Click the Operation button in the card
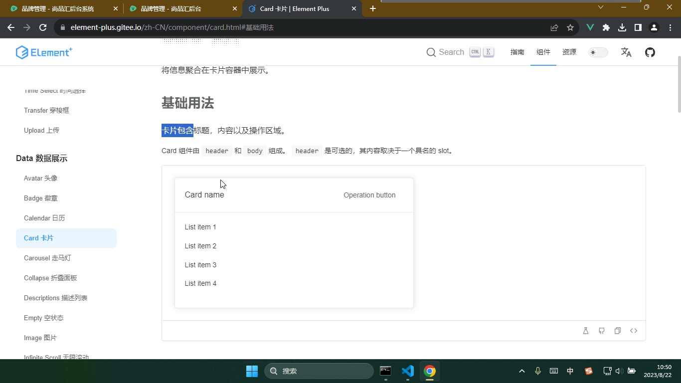 point(369,195)
